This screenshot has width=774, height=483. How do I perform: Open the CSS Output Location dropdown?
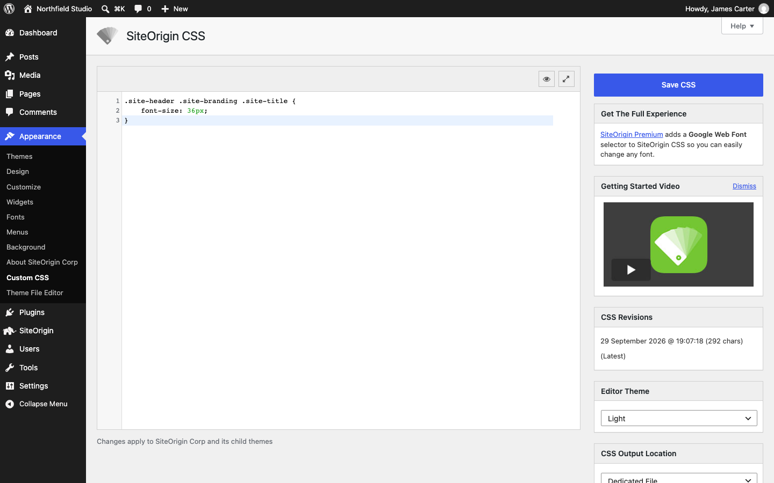679,478
